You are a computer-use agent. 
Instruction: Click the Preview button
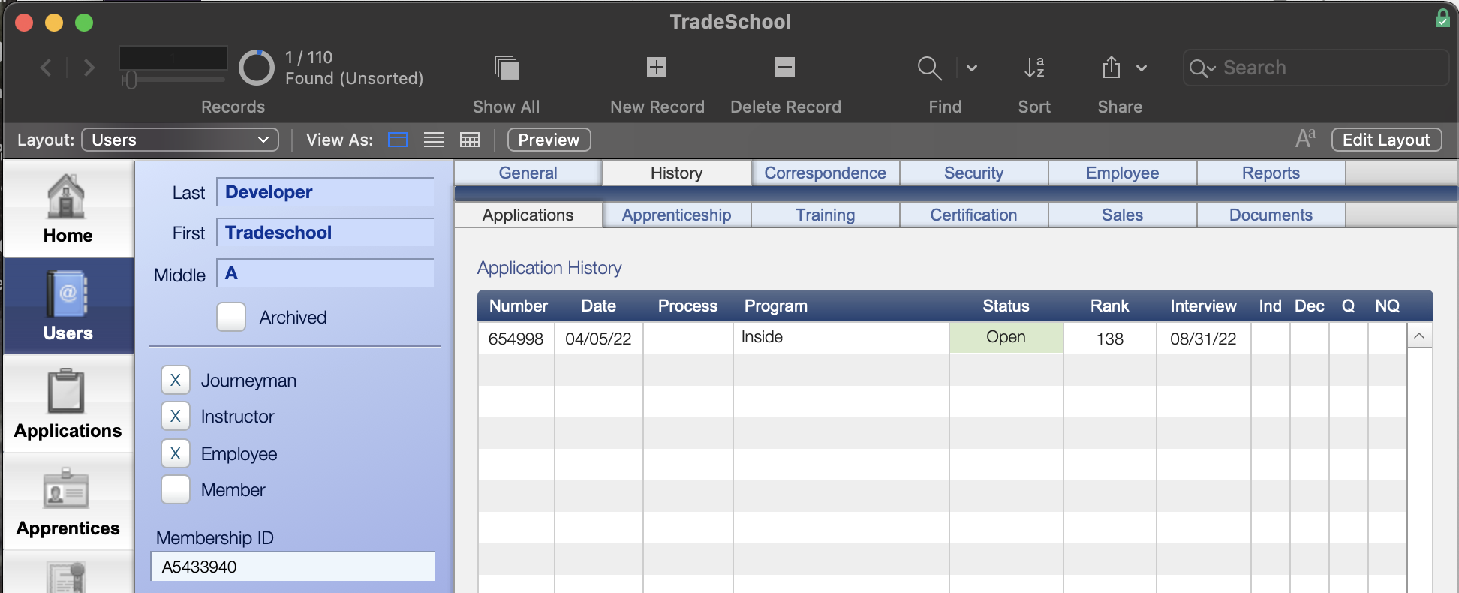(x=549, y=140)
